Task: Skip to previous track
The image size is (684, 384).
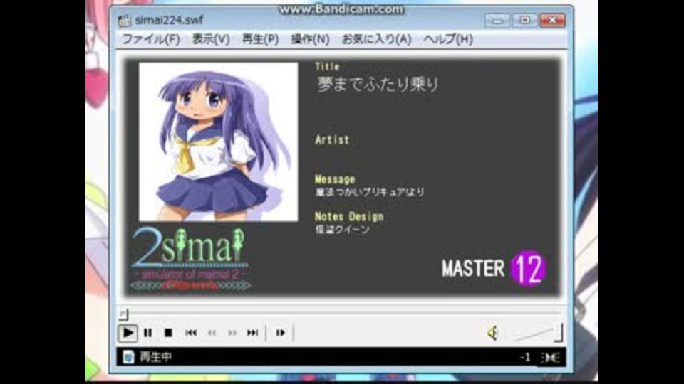Action: [x=191, y=333]
